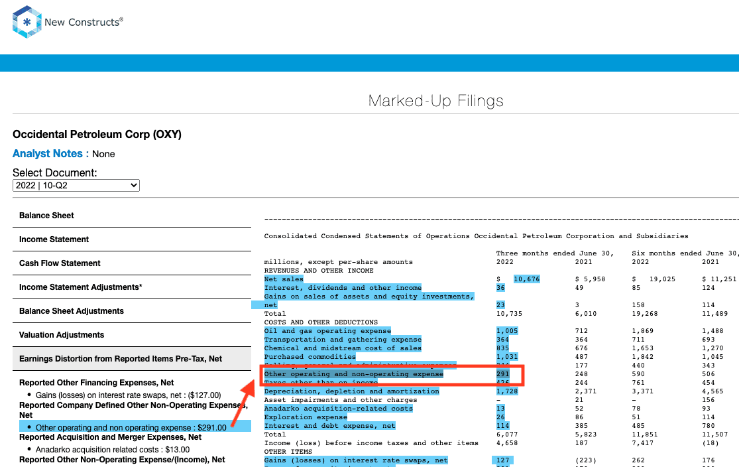739x467 pixels.
Task: Collapse Earnings Distortion from Reported Items section
Action: coord(132,359)
